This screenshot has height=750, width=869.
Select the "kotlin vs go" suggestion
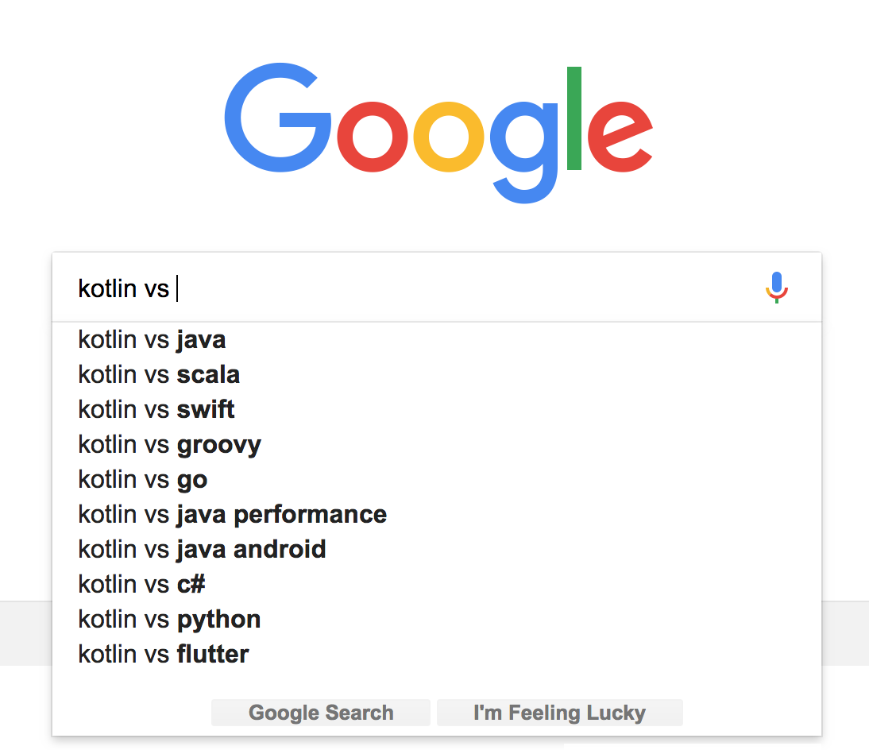point(437,480)
